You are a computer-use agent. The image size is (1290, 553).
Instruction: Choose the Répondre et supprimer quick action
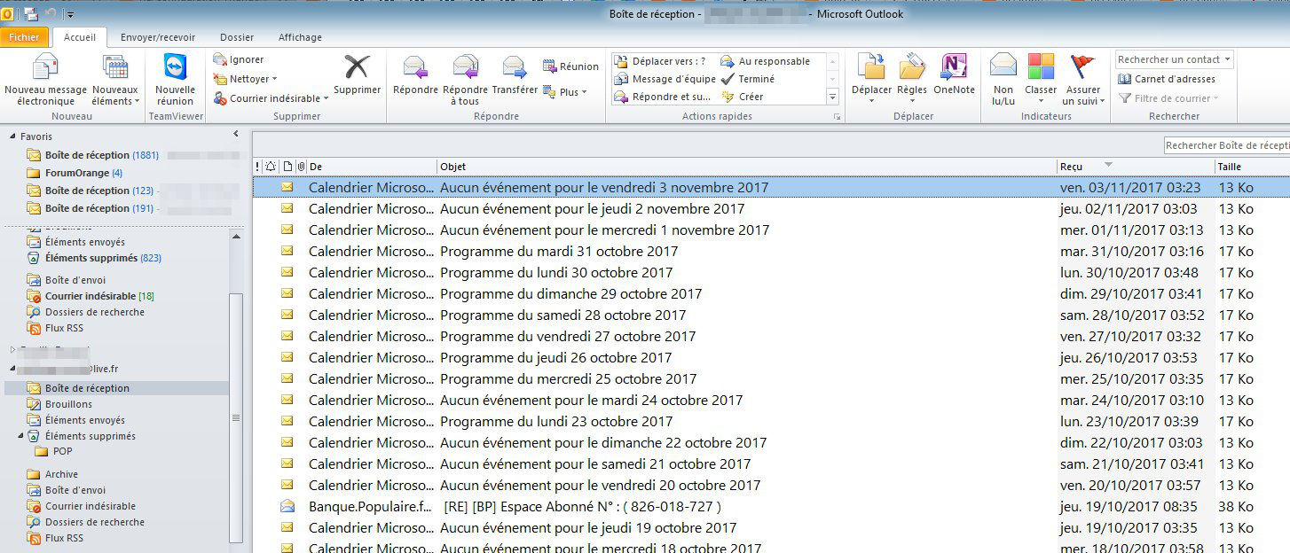664,97
